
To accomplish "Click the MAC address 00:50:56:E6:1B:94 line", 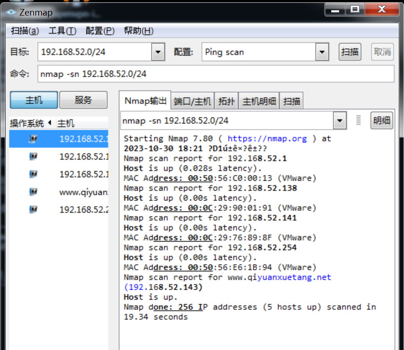I will point(220,267).
